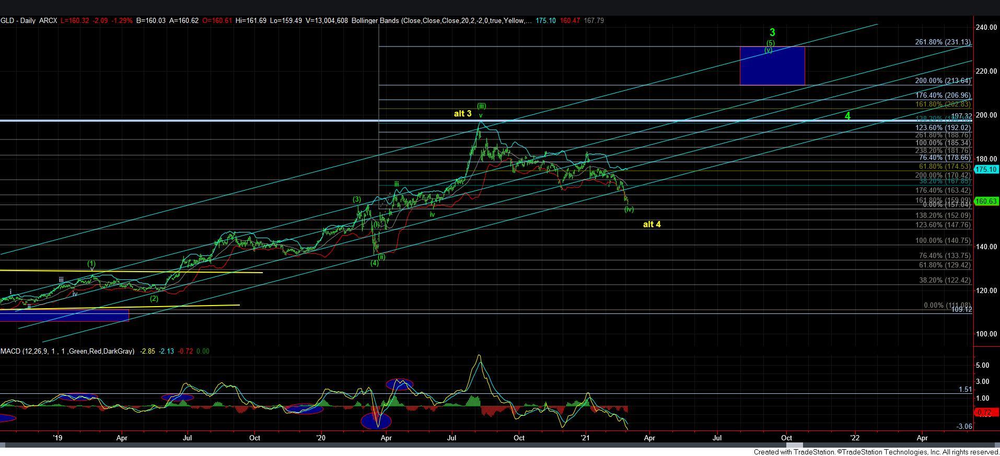The width and height of the screenshot is (1000, 456).
Task: Select the yellow 'alt 4' wave label
Action: coord(652,225)
